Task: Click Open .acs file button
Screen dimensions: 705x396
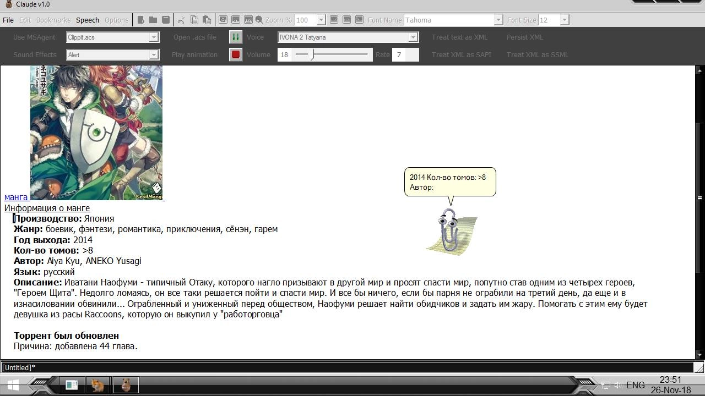Action: pyautogui.click(x=194, y=37)
